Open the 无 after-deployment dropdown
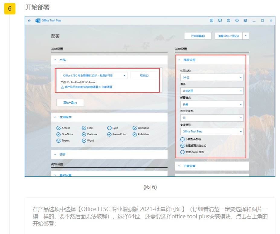Screen dimensions: 280x234 (x=212, y=118)
